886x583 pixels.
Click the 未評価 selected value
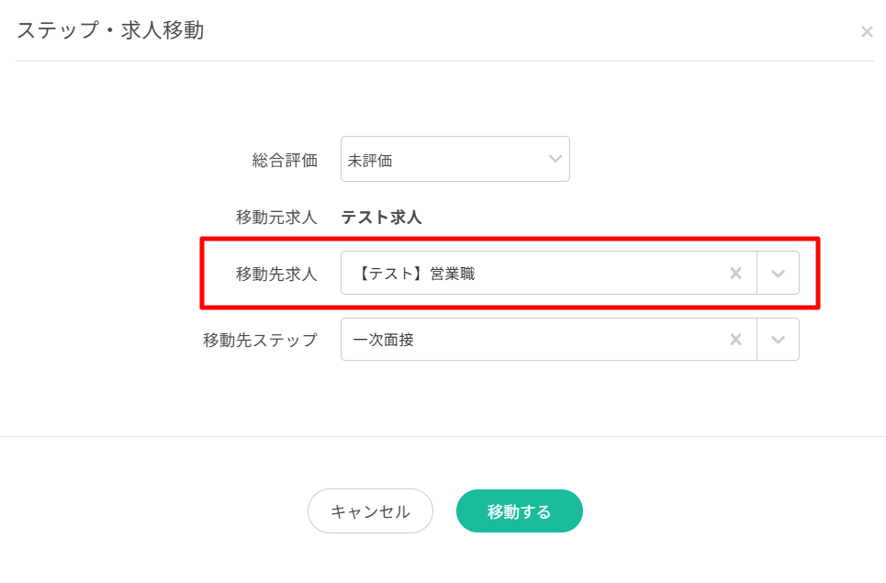tap(370, 160)
